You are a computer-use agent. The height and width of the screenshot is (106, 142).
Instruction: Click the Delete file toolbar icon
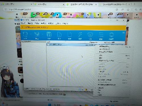pyautogui.click(x=70, y=35)
